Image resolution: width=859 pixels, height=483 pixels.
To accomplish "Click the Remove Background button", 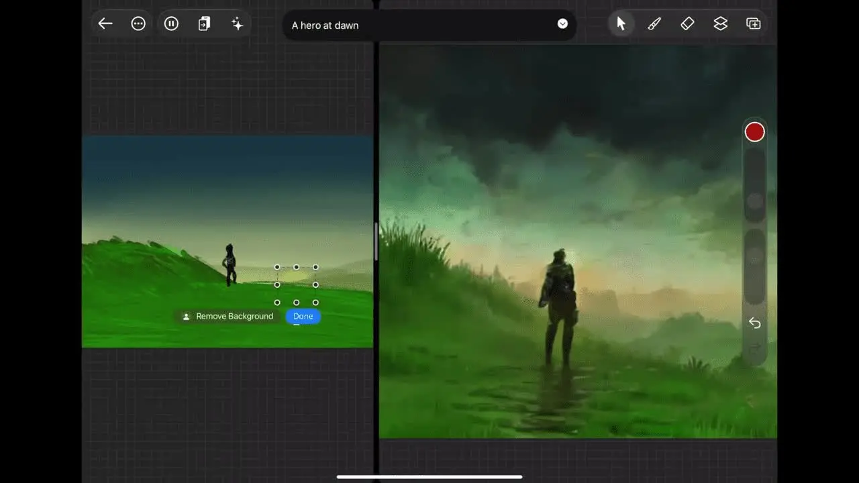I will coord(228,317).
